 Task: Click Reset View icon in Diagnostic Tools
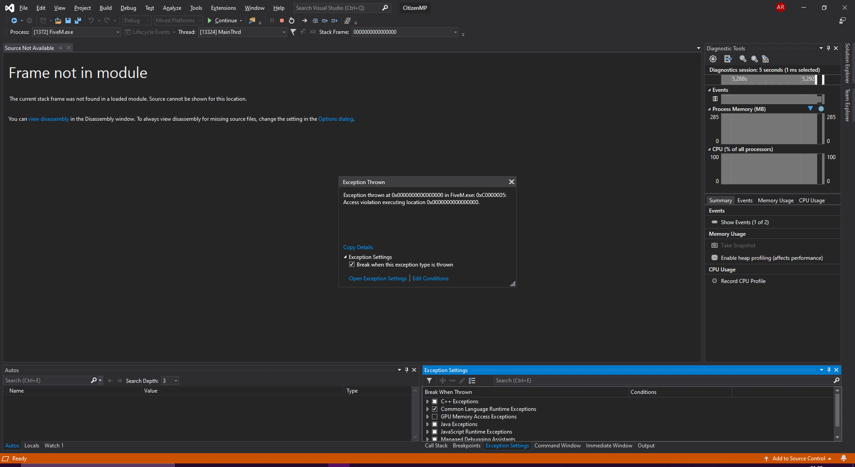765,59
